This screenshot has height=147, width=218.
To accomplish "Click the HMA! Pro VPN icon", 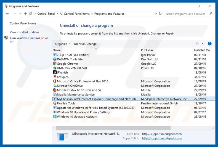I will [55, 68].
